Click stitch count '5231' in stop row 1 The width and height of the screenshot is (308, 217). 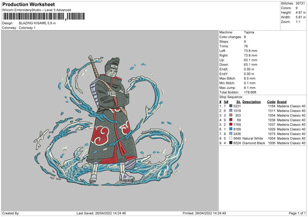pos(237,106)
